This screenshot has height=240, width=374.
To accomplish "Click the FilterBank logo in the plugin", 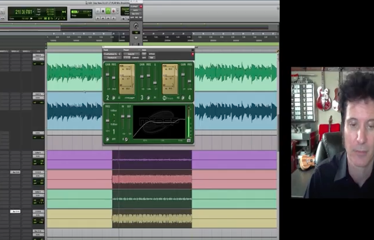I will [x=168, y=98].
